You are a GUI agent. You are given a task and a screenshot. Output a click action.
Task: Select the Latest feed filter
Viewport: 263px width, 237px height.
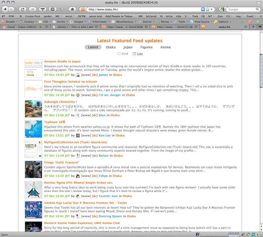93,47
